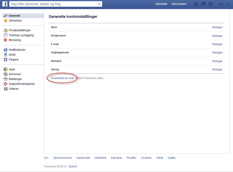Viewport: 233px width, 172px height.
Task: Click Opret annonce footer link
Action: tap(62, 158)
